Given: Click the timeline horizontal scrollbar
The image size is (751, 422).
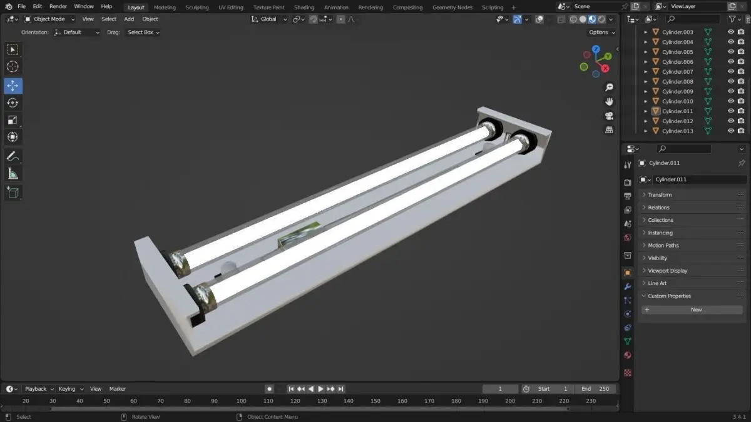Looking at the screenshot, I should point(310,409).
